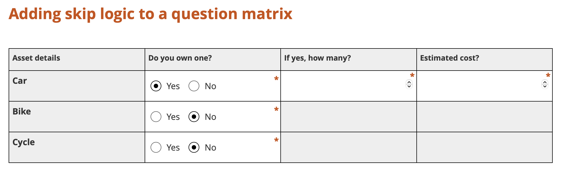Click the 'Bike' row label
564x181 pixels.
(x=21, y=111)
